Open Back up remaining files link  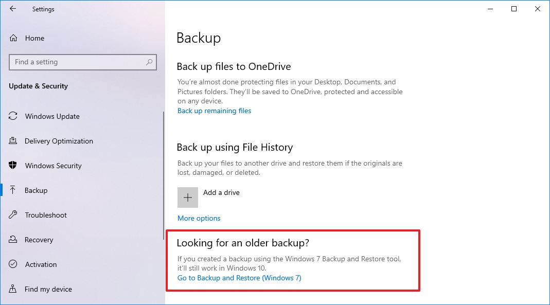[x=214, y=111]
